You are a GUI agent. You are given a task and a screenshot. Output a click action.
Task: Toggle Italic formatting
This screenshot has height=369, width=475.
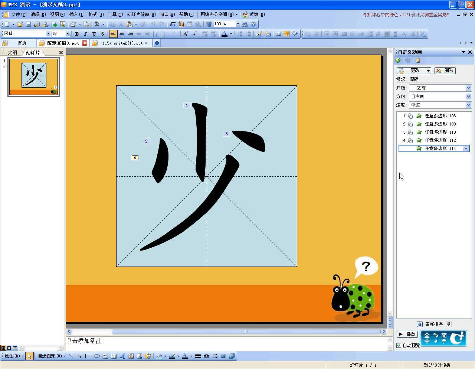(85, 34)
